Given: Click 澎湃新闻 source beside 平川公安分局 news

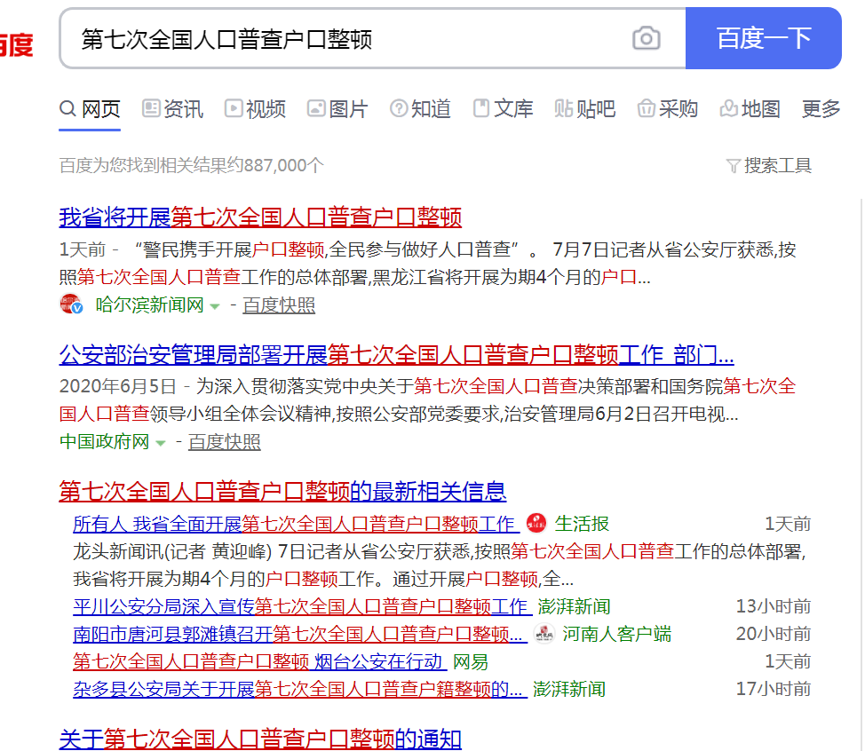Looking at the screenshot, I should point(574,606).
